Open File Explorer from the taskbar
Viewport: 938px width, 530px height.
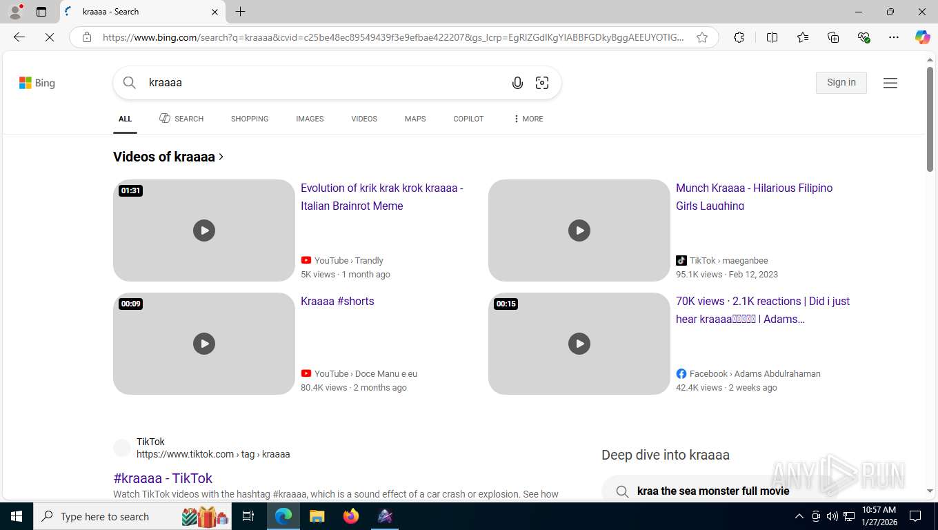point(317,516)
